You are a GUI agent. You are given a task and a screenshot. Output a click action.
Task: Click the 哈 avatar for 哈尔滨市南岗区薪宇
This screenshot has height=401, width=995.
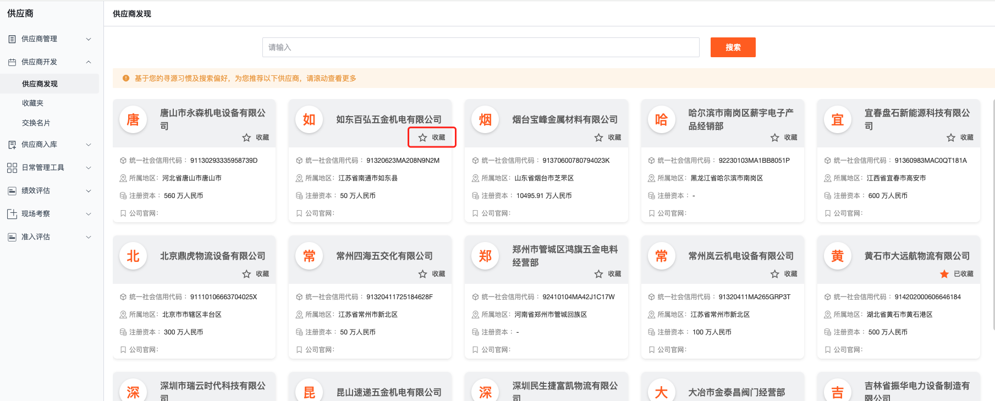[661, 119]
